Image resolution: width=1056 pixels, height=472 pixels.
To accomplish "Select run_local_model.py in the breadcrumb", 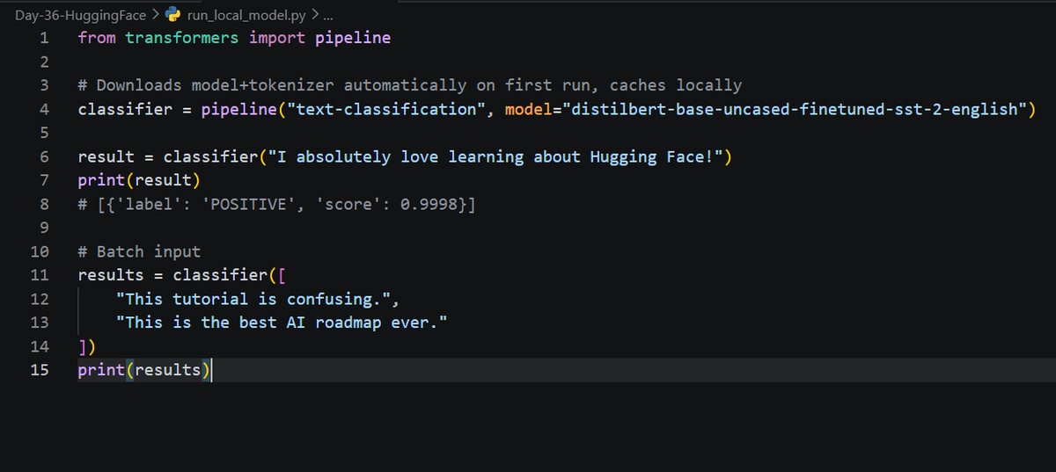I will (x=248, y=15).
